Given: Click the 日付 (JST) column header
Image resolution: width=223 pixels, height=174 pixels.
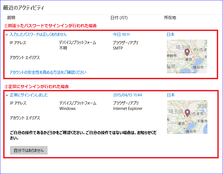Looking at the screenshot, I should (x=119, y=18).
